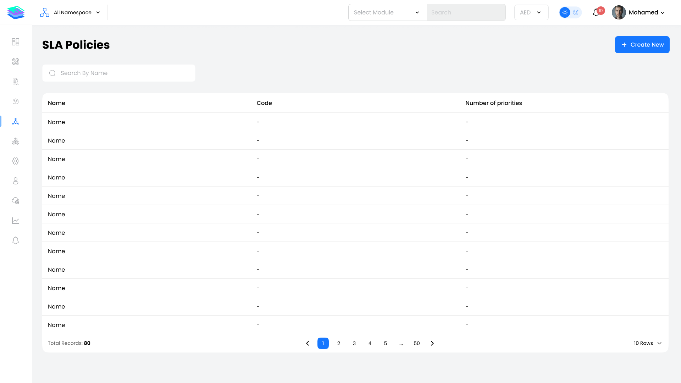Image resolution: width=681 pixels, height=383 pixels.
Task: Click Mohamed's profile avatar picture
Action: click(619, 12)
